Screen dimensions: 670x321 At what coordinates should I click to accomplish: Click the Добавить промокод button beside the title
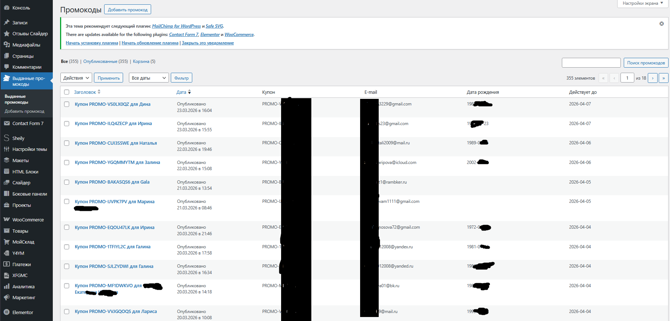tap(127, 9)
